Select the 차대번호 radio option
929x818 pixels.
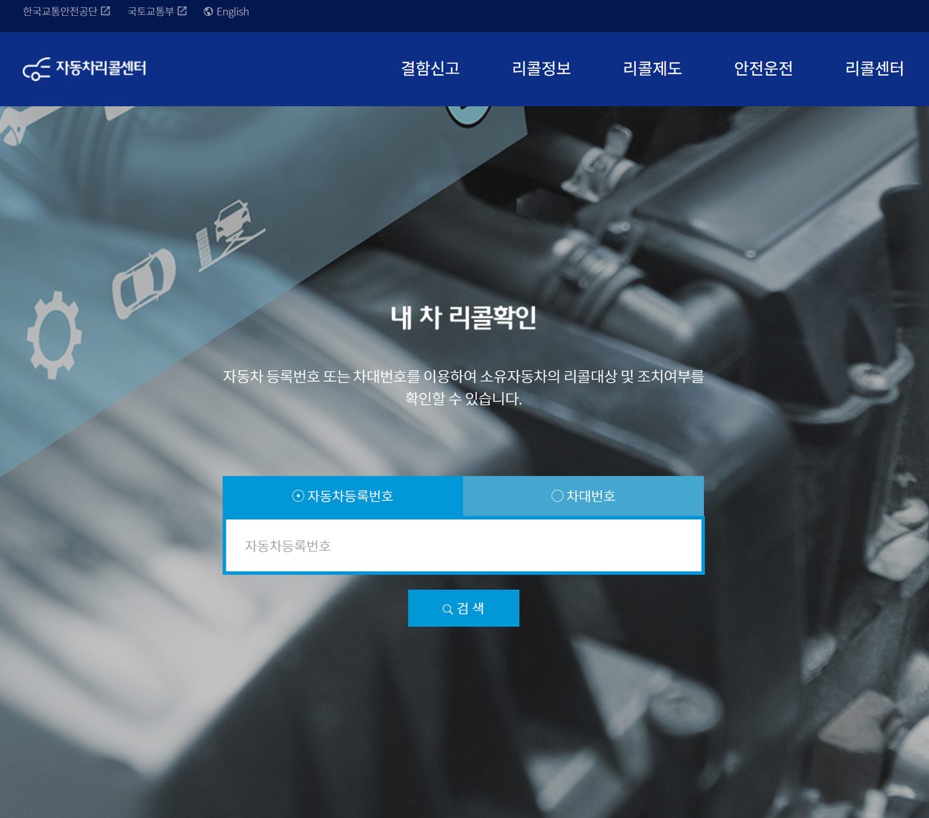583,496
